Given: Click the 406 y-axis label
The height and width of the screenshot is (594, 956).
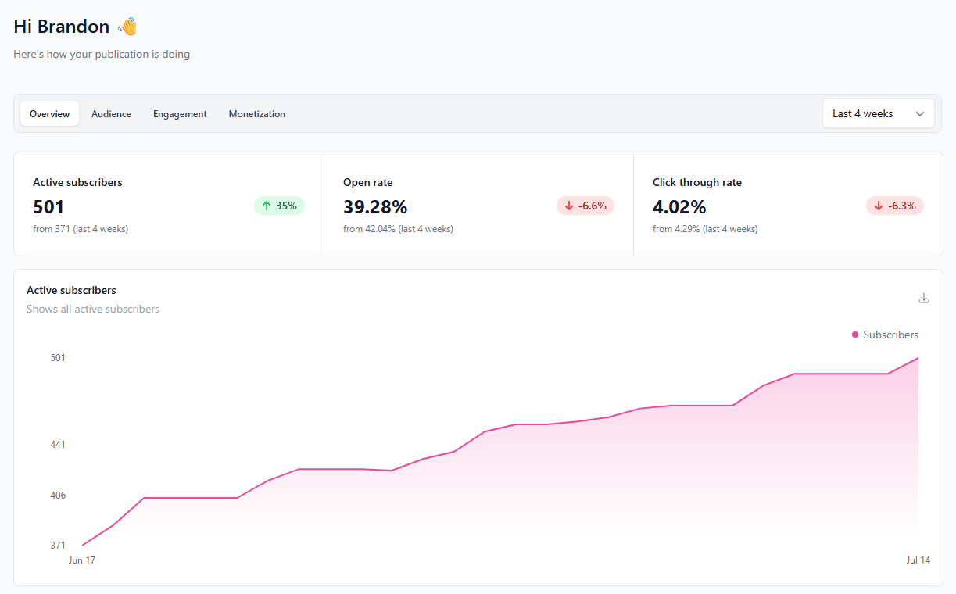Looking at the screenshot, I should [x=58, y=496].
